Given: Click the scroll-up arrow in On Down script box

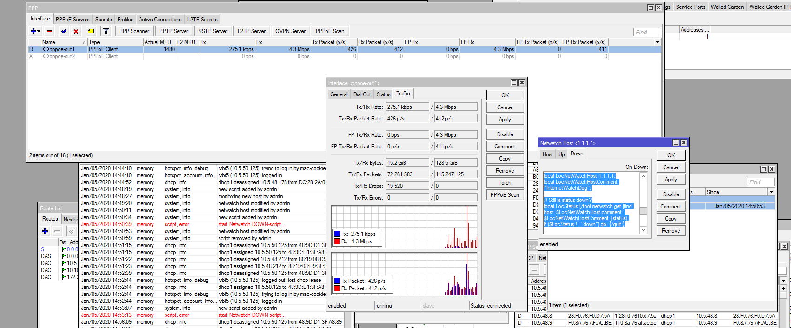Looking at the screenshot, I should (x=644, y=176).
